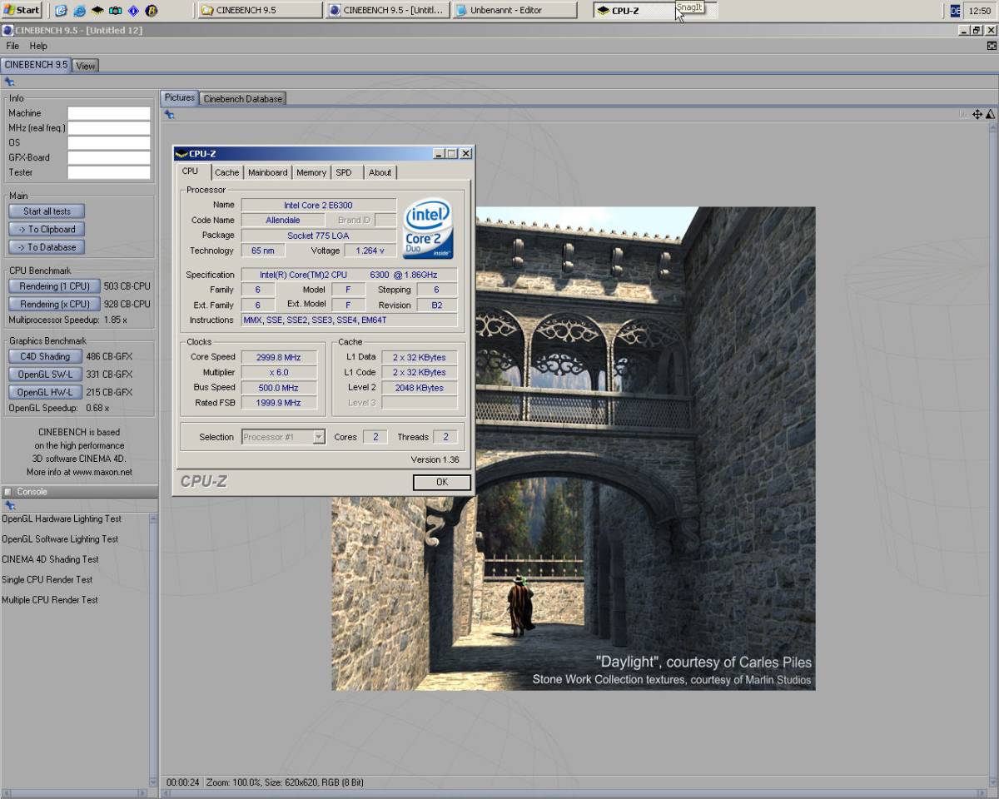Click the pan/move view icon in Pictures panel
This screenshot has height=799, width=999.
pyautogui.click(x=977, y=114)
